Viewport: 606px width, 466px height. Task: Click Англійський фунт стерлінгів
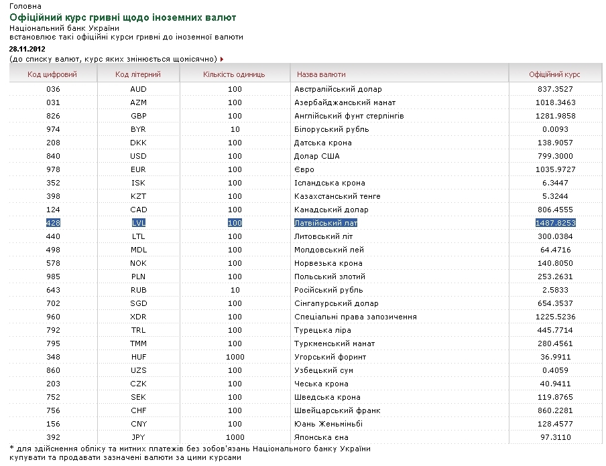349,116
